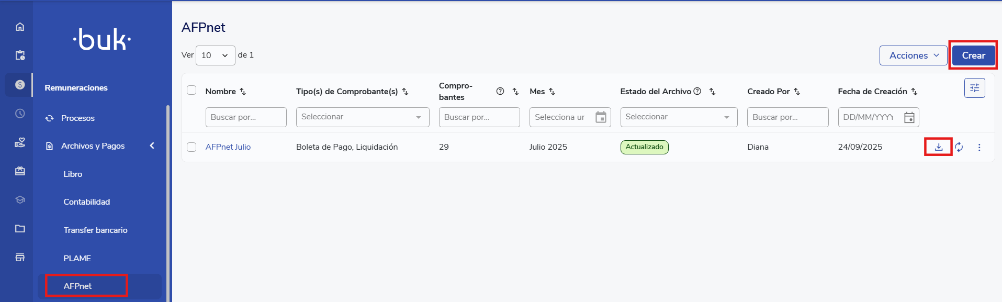Viewport: 1002px width, 302px height.
Task: Go to Libro in the sidebar
Action: click(73, 174)
